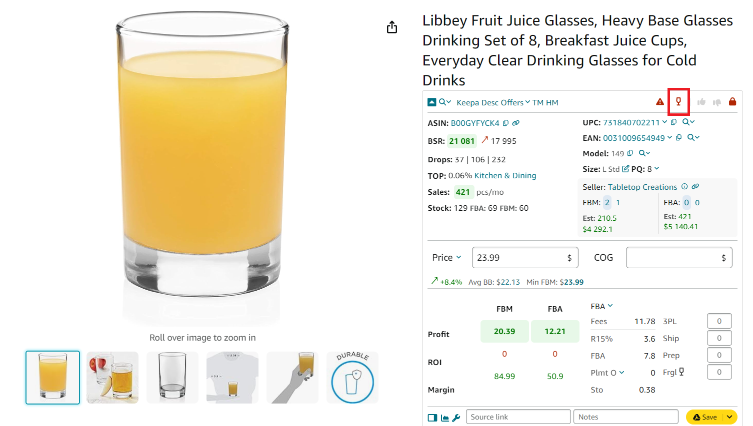753x426 pixels.
Task: Click the thumbs down icon
Action: point(717,102)
